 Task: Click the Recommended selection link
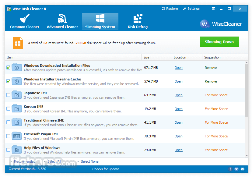(x=25, y=161)
